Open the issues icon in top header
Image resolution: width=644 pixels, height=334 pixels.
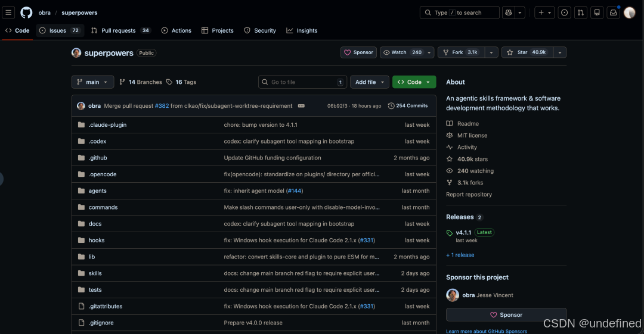click(564, 13)
